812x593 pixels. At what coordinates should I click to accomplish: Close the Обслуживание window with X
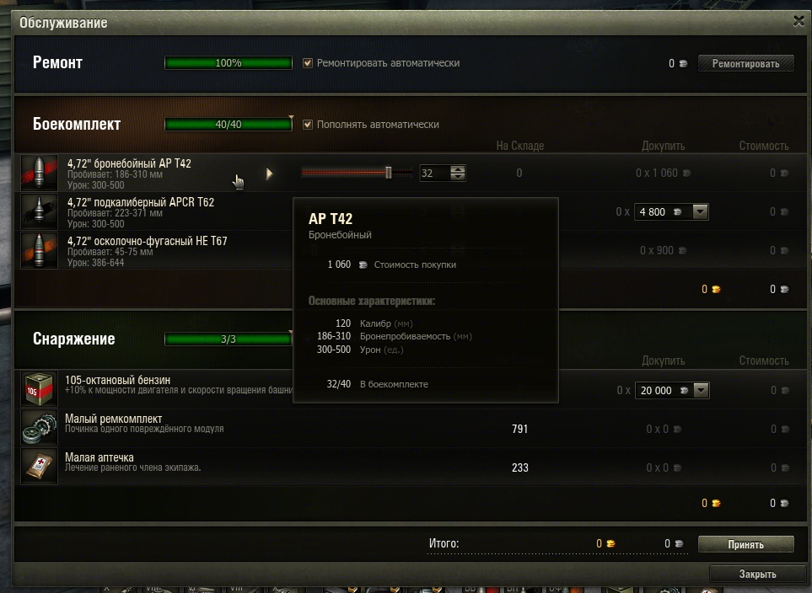[x=799, y=21]
